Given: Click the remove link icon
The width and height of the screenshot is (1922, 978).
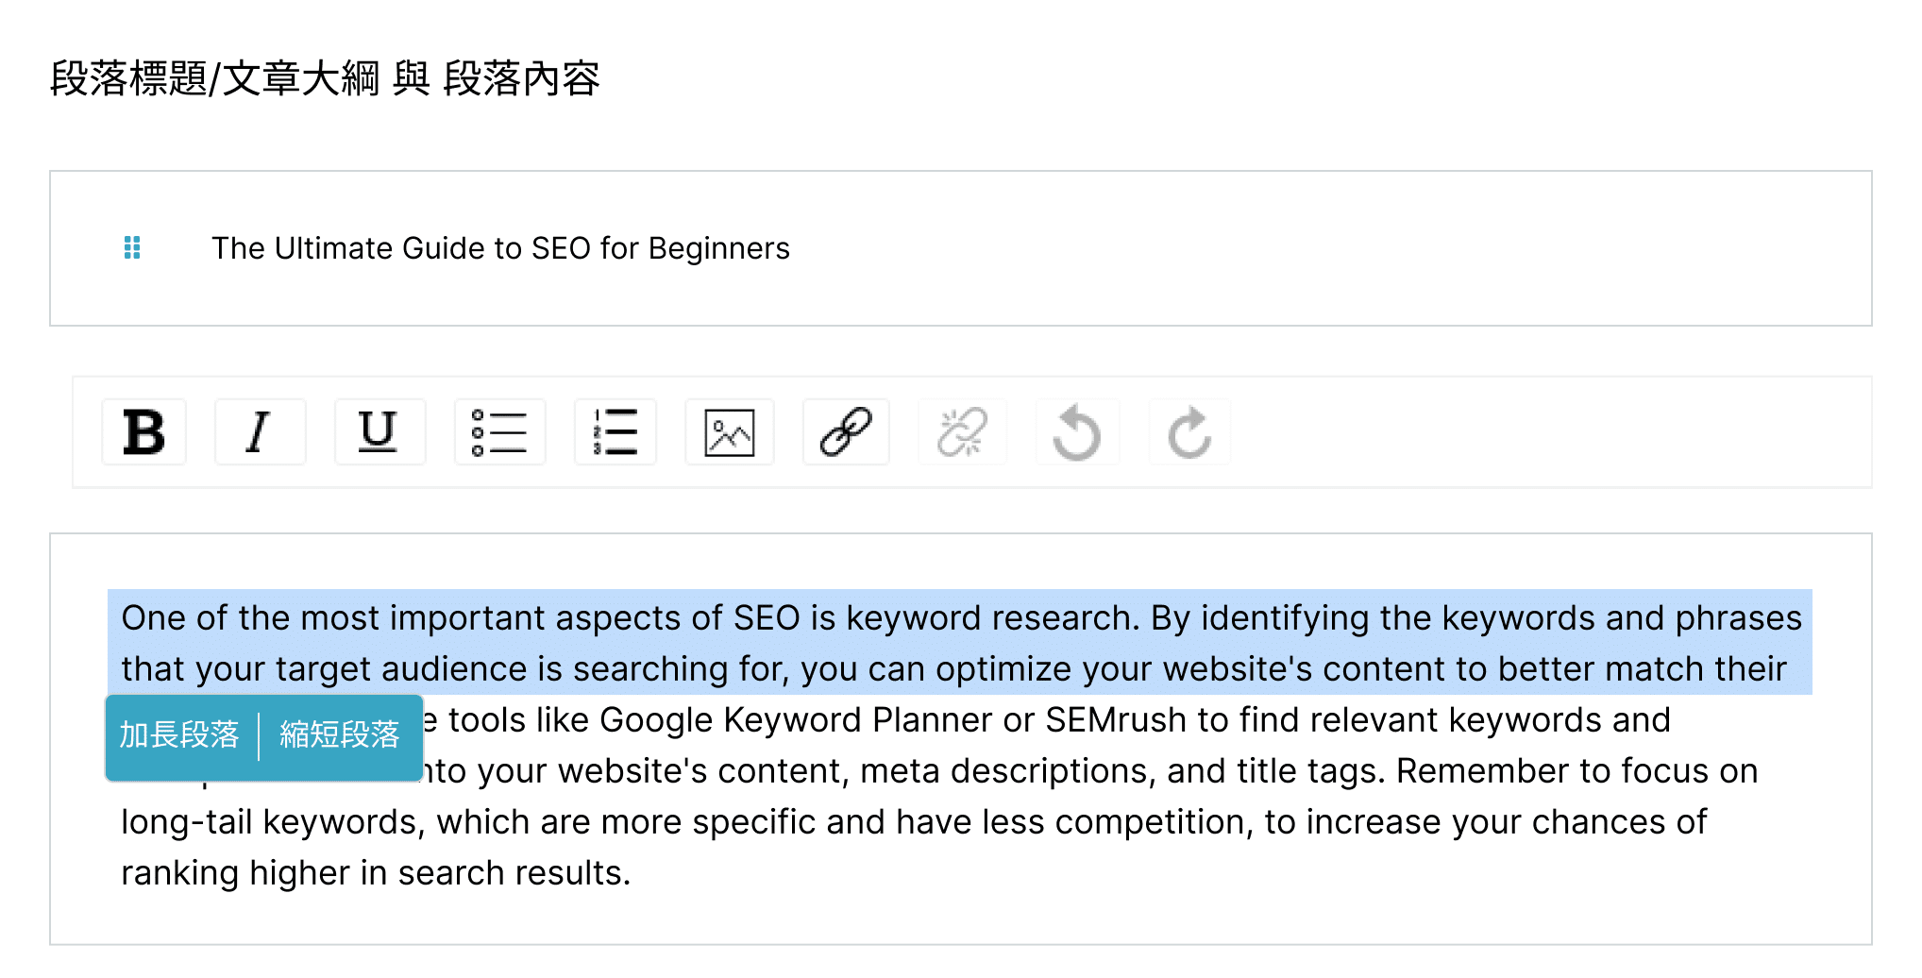Looking at the screenshot, I should (x=962, y=432).
